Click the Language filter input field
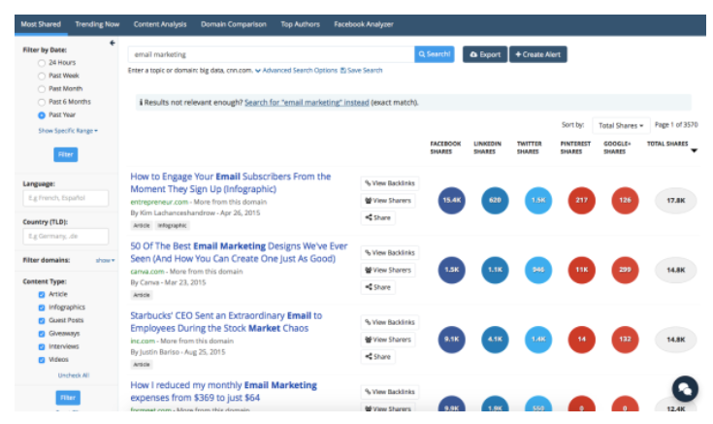The width and height of the screenshot is (713, 424). click(x=66, y=198)
